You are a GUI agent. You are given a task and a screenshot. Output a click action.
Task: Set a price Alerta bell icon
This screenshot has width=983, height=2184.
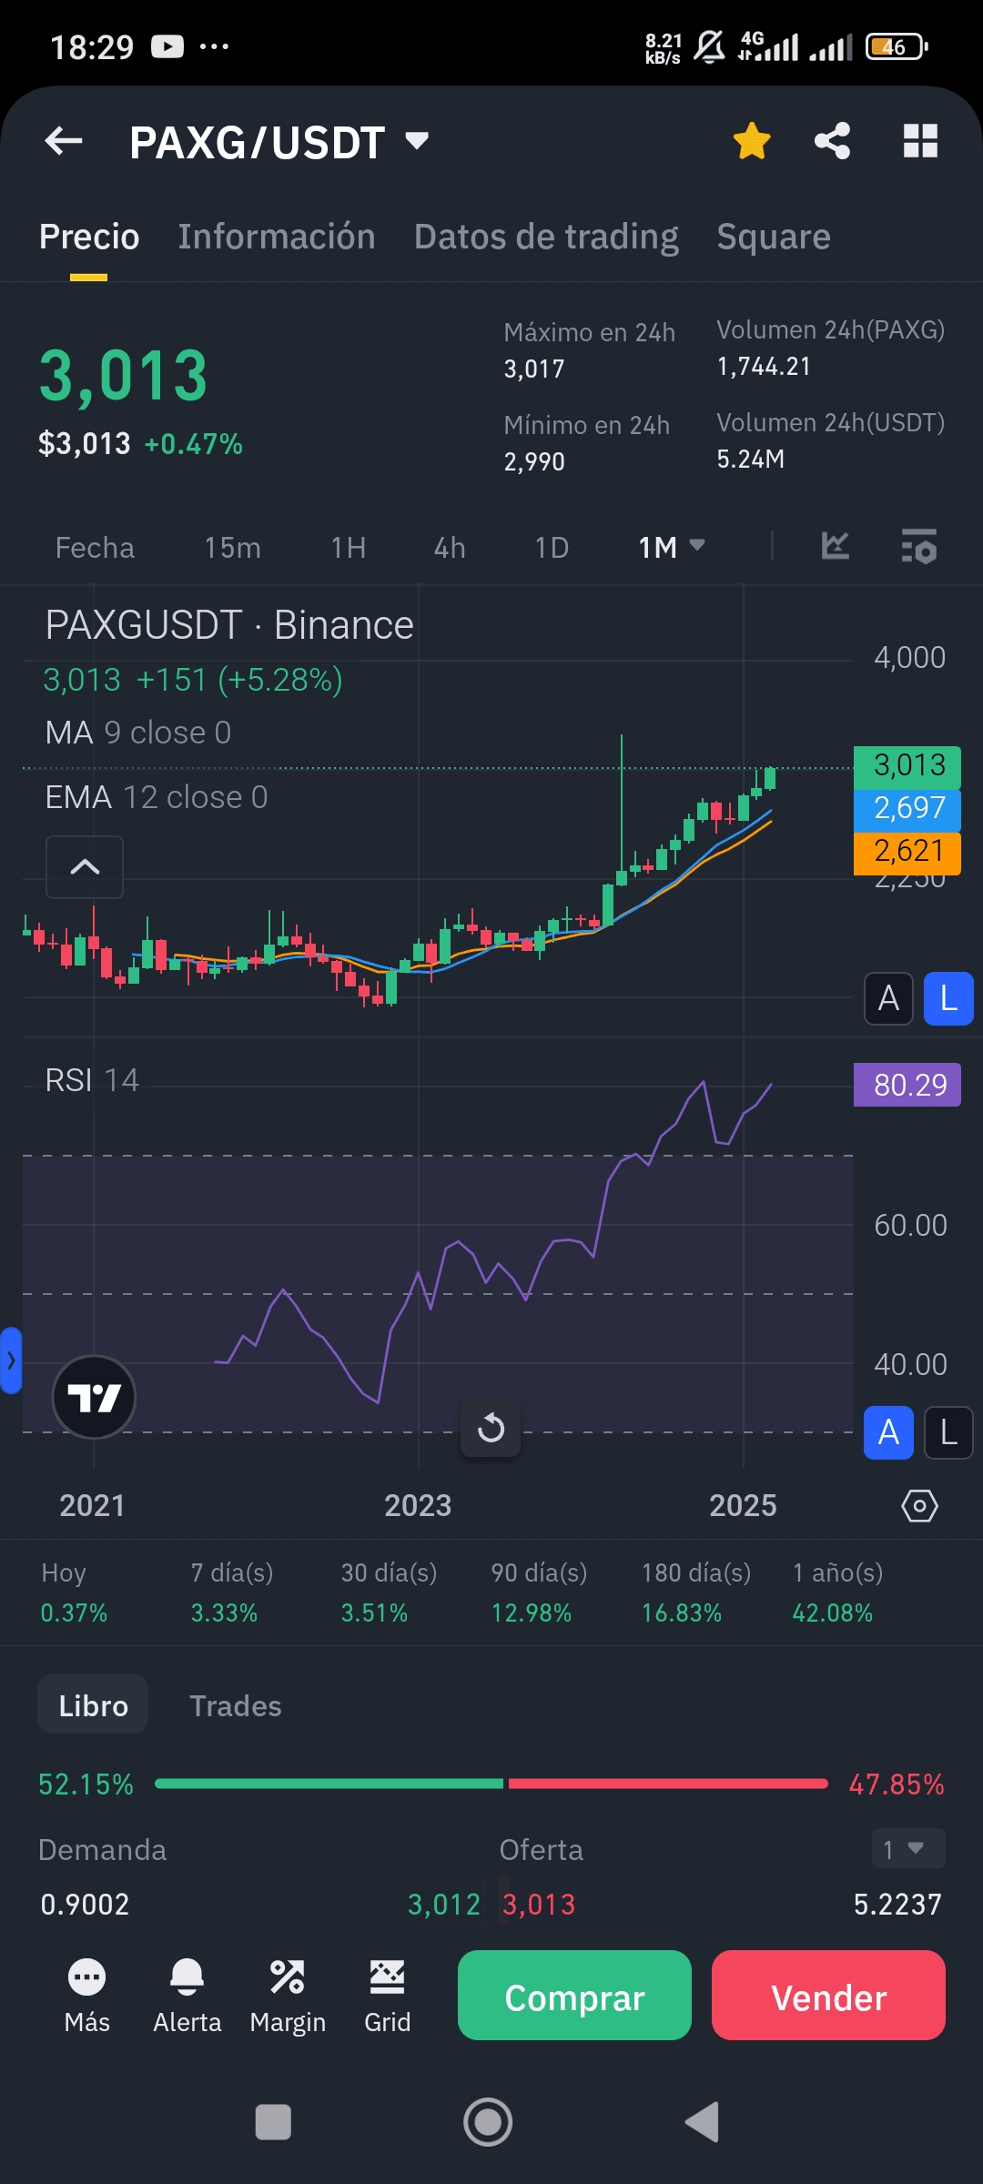coord(187,1996)
